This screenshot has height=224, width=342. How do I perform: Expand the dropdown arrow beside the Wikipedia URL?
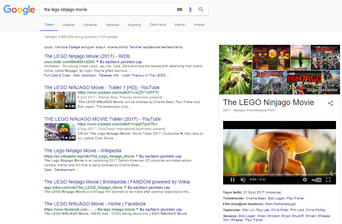click(137, 156)
